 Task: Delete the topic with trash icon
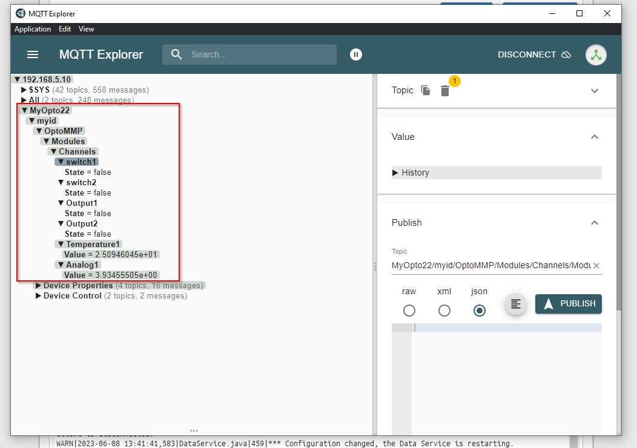(445, 91)
